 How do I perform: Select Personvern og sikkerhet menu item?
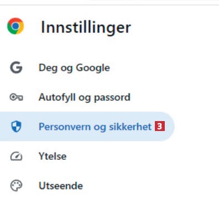pyautogui.click(x=87, y=127)
